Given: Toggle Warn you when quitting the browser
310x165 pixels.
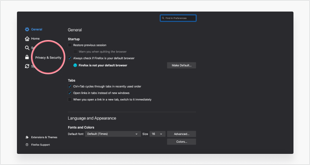Looking at the screenshot, I should click(x=75, y=52).
